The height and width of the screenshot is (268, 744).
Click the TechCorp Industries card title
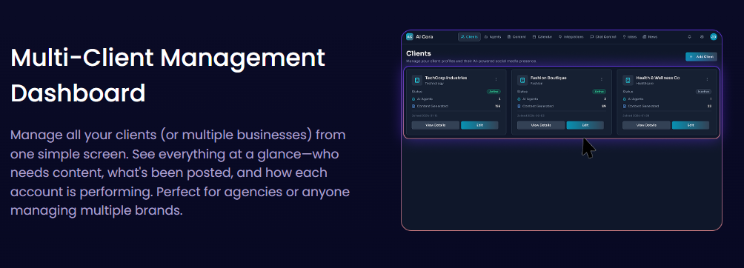pos(446,78)
